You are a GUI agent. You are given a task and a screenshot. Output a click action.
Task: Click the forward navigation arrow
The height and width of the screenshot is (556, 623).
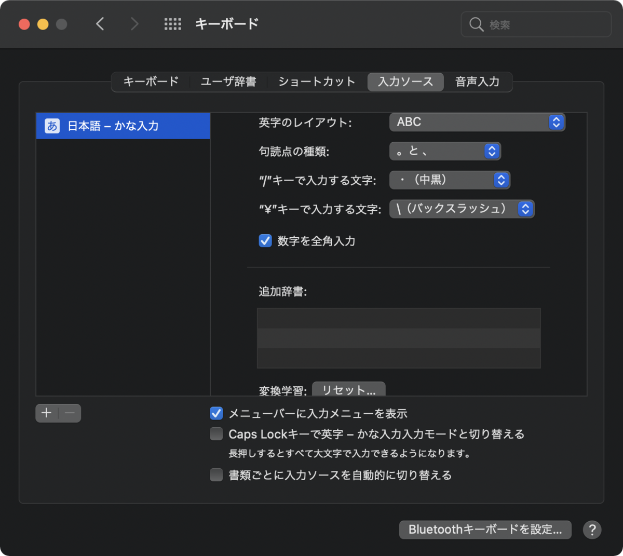coord(134,23)
